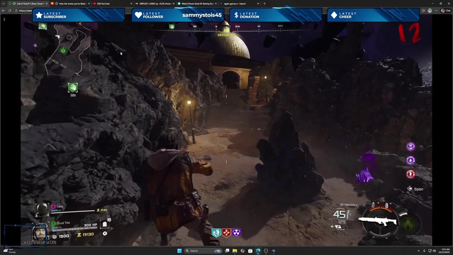This screenshot has width=453, height=255.
Task: Collapse the minimap using the yellow double chevron
Action: click(x=80, y=24)
